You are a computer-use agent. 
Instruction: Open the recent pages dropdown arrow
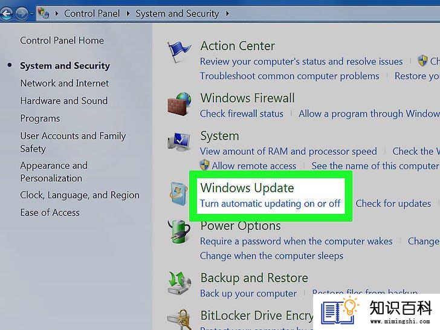tap(31, 13)
